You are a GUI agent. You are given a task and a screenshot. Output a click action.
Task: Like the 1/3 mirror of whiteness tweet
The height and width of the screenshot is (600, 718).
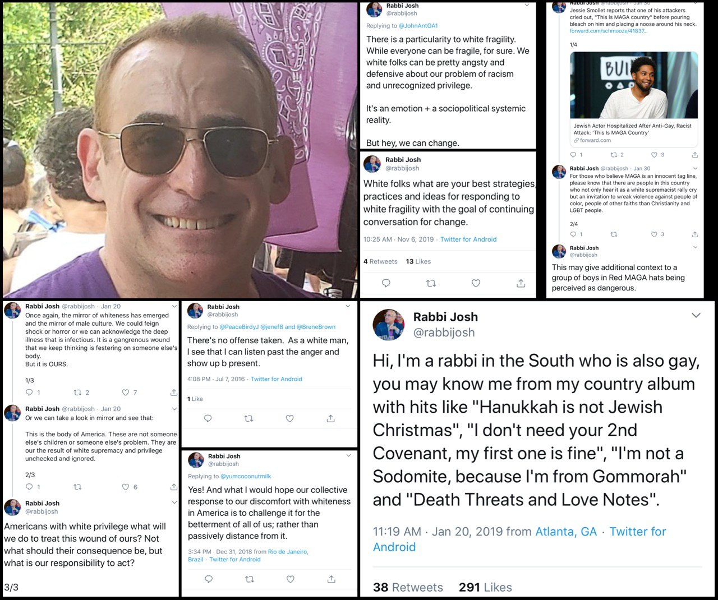126,393
